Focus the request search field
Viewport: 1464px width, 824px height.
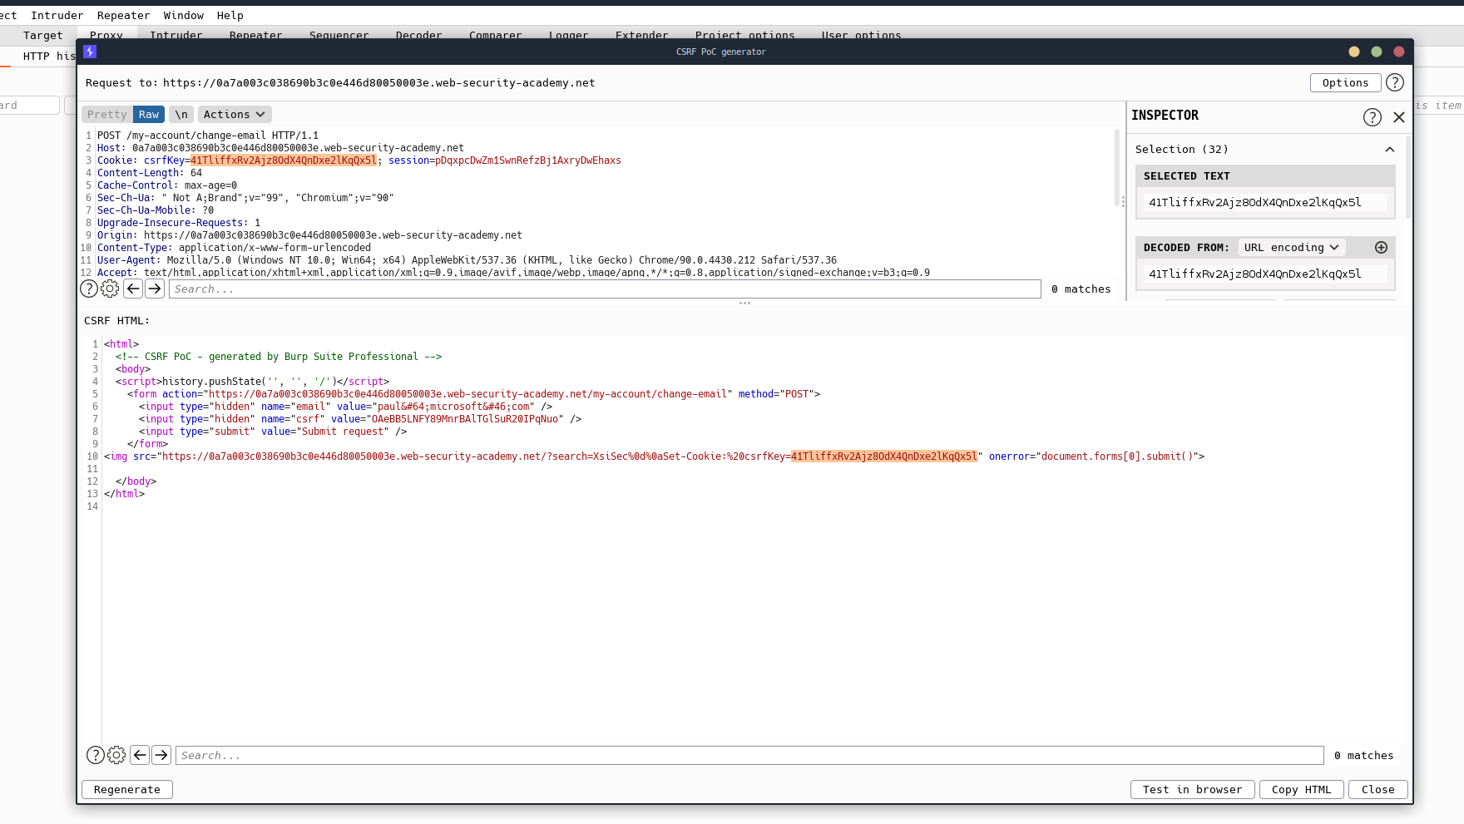pos(605,289)
